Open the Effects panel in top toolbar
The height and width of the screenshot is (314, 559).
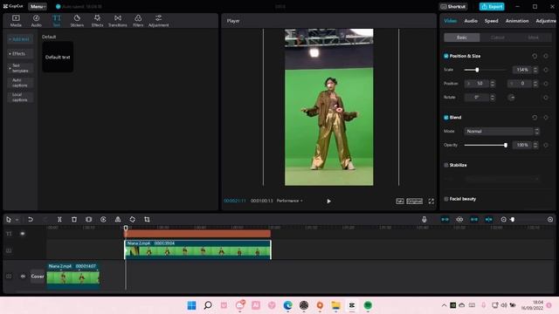[97, 21]
